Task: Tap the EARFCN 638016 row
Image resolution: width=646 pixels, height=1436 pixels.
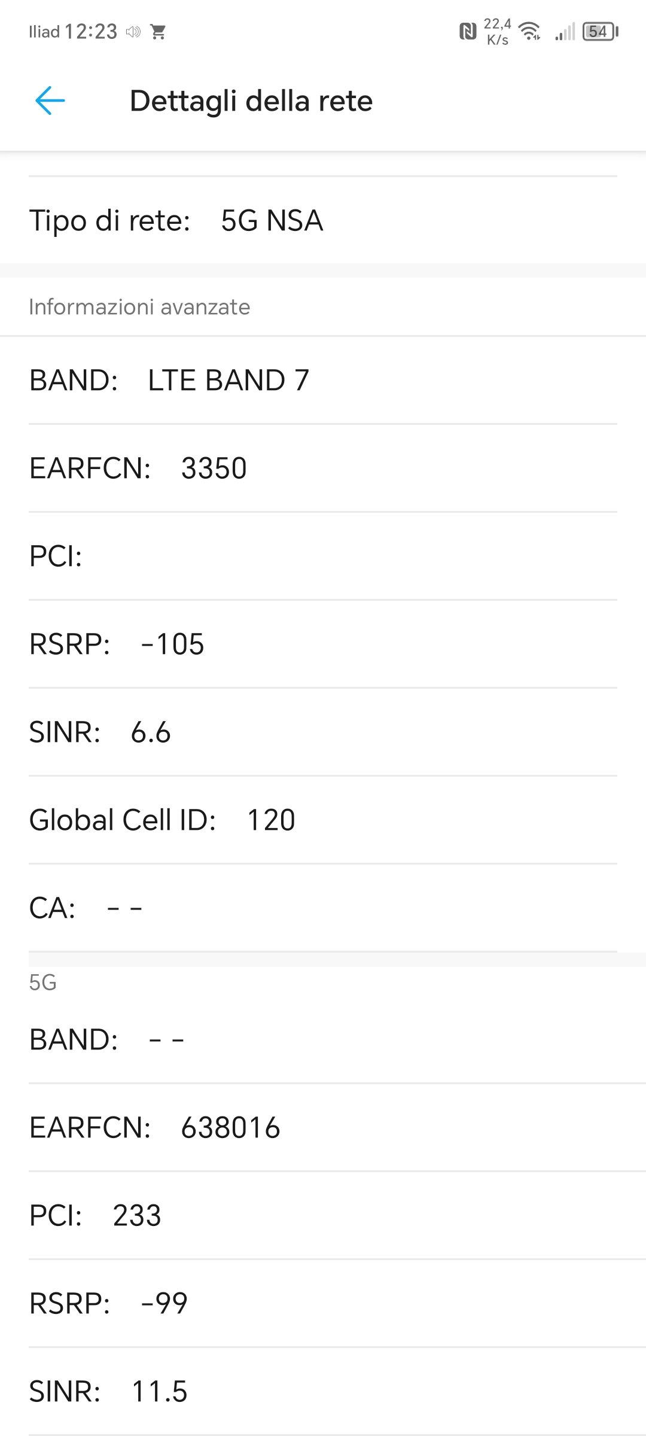Action: [x=323, y=1127]
